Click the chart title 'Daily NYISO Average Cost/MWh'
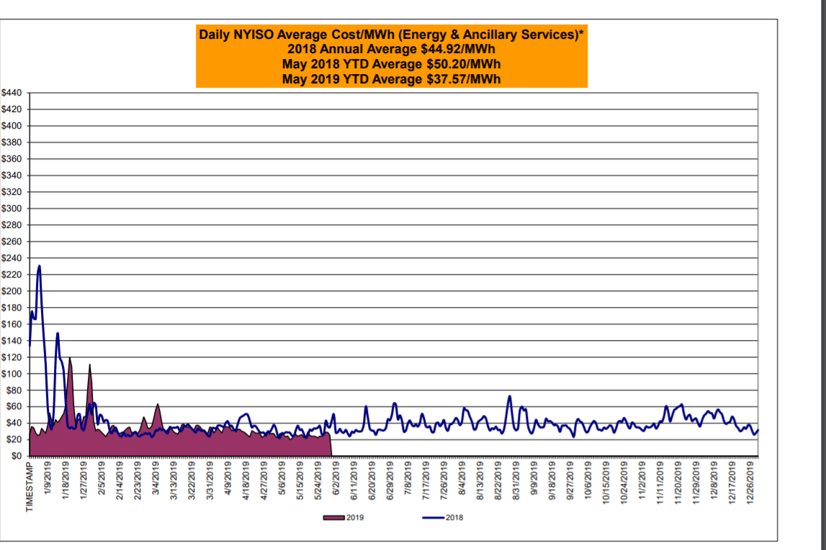 (391, 34)
